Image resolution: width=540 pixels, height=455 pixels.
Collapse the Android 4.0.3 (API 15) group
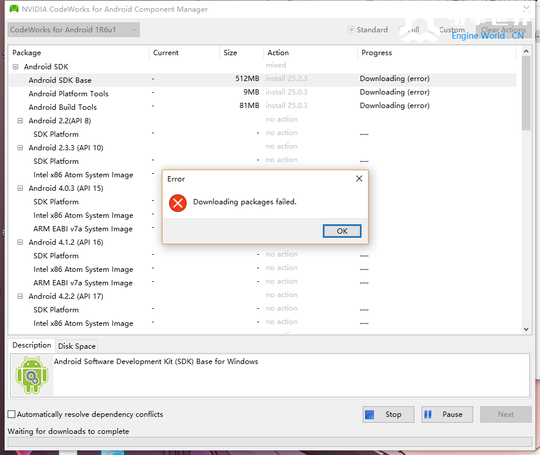click(21, 188)
